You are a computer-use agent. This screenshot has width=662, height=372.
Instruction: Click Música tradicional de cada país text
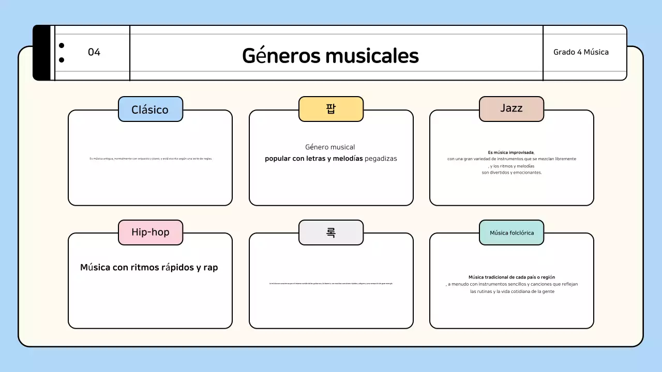pyautogui.click(x=511, y=277)
